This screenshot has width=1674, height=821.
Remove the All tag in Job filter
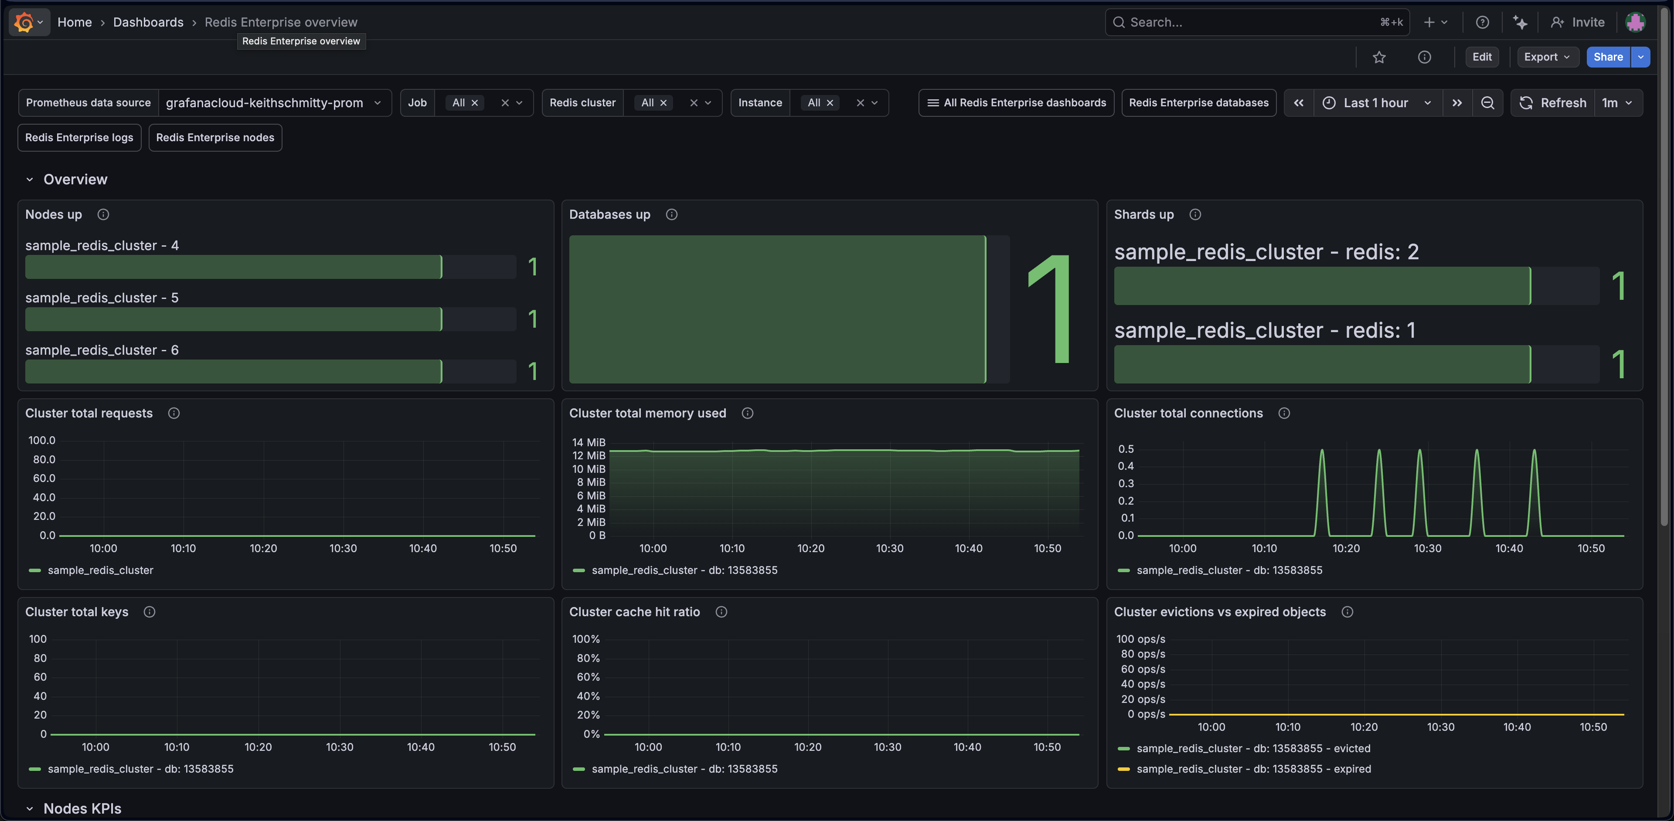[474, 103]
